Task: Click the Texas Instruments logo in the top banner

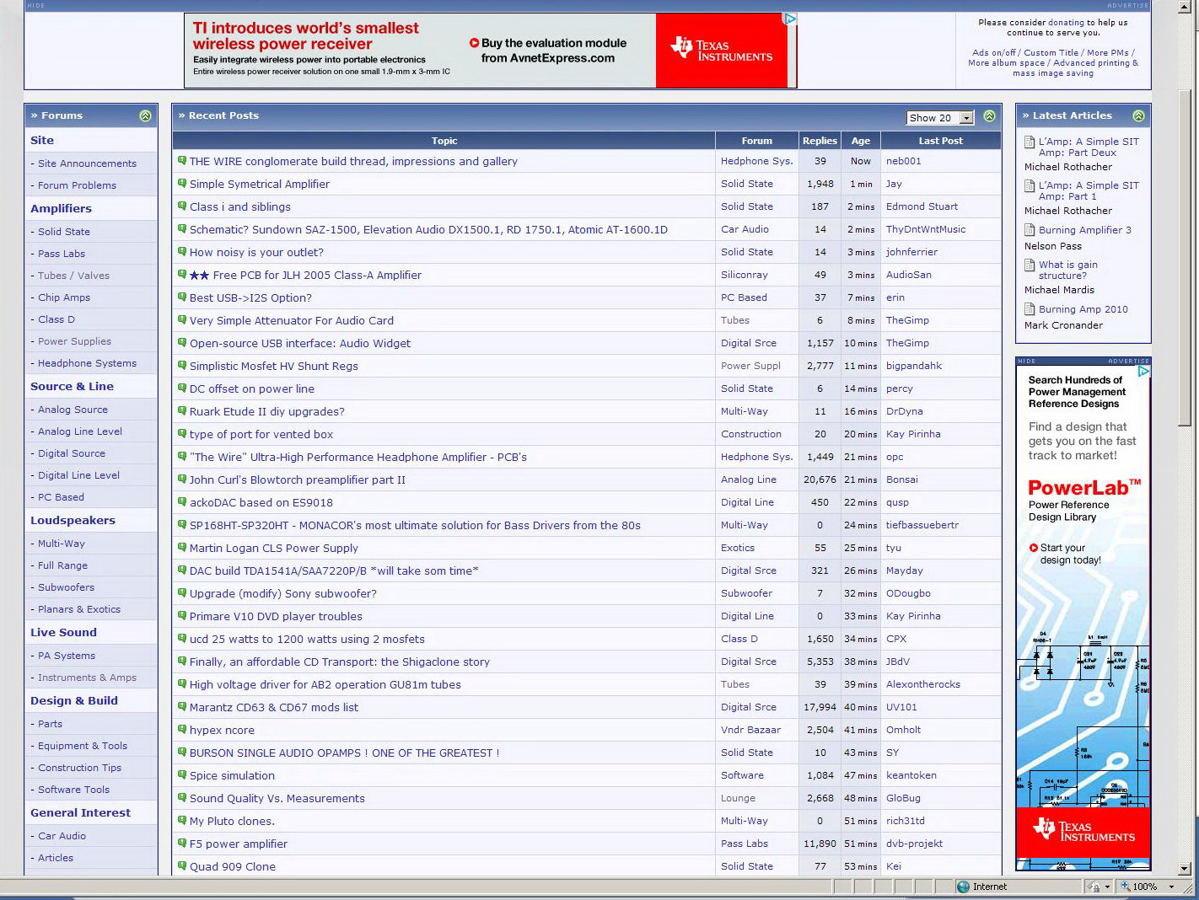Action: 723,50
